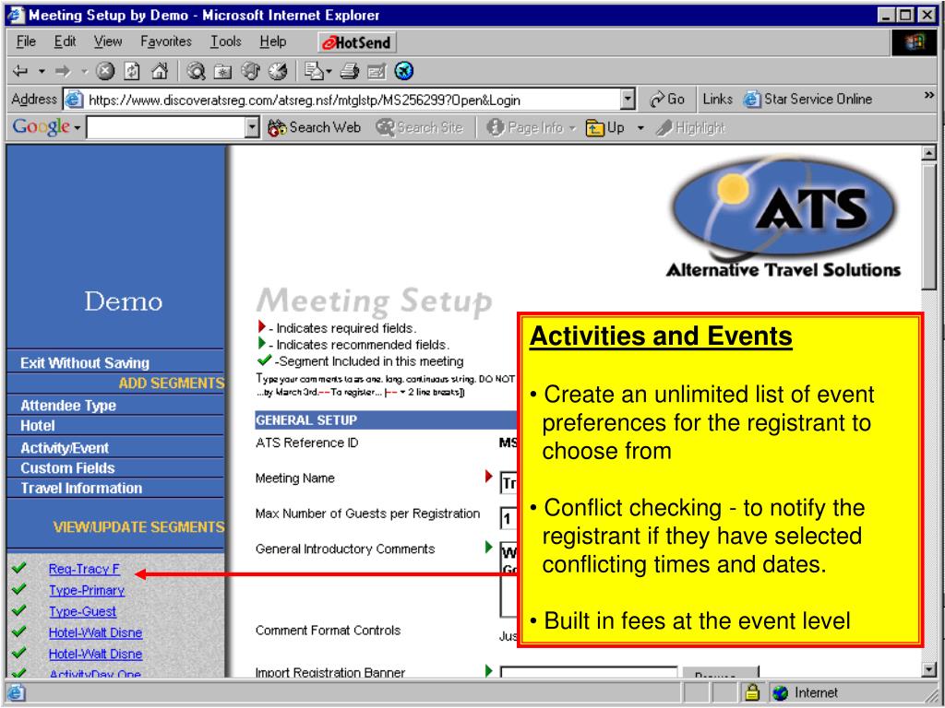Screen dimensions: 945x708
Task: Expand the address bar dropdown
Action: [628, 100]
